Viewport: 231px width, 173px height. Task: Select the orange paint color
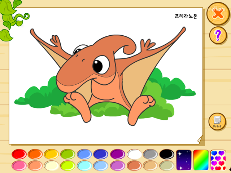35,154
